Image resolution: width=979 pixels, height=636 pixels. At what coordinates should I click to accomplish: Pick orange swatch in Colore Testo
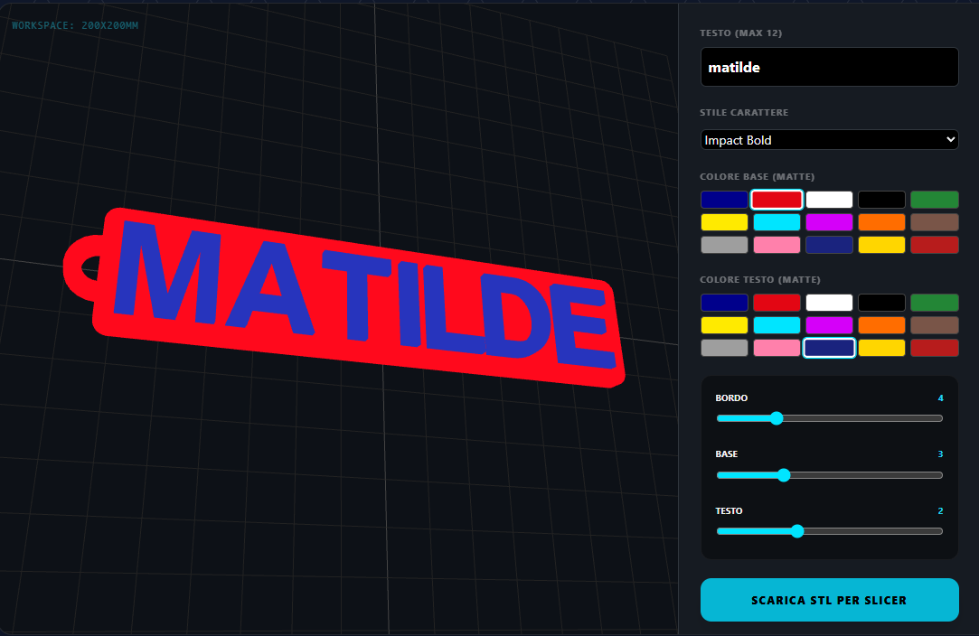coord(881,325)
